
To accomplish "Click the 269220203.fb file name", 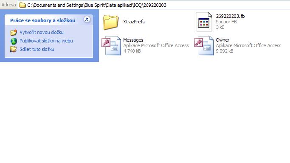I will point(230,16).
